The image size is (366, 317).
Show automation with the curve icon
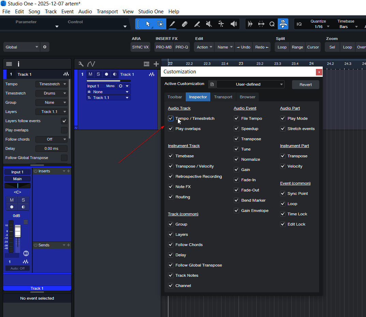coord(91,64)
